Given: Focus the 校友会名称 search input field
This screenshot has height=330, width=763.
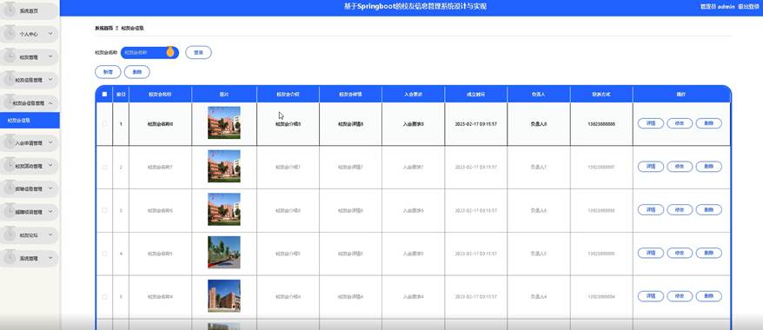Looking at the screenshot, I should 149,52.
